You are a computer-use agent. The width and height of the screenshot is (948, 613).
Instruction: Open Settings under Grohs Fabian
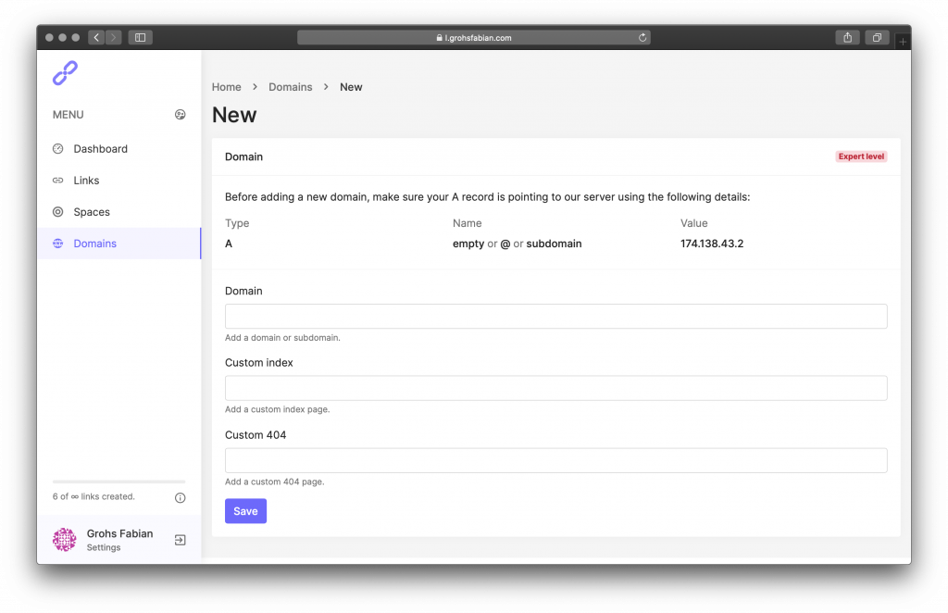(x=104, y=547)
